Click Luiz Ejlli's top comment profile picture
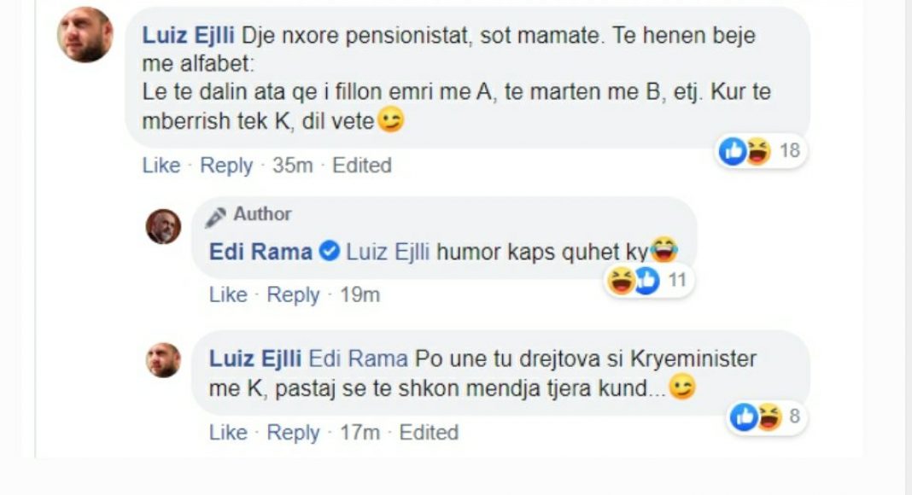Image resolution: width=912 pixels, height=495 pixels. (x=85, y=35)
